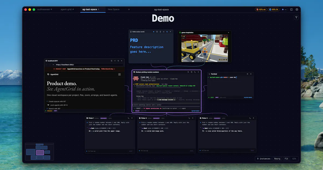Click the minimap in the canvas corner
Viewport: 323px width, 170px height.
[39, 152]
